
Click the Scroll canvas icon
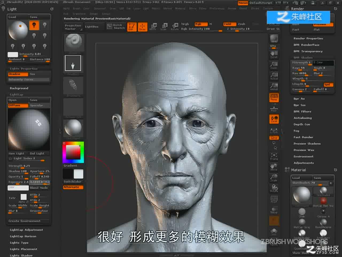[x=274, y=54]
